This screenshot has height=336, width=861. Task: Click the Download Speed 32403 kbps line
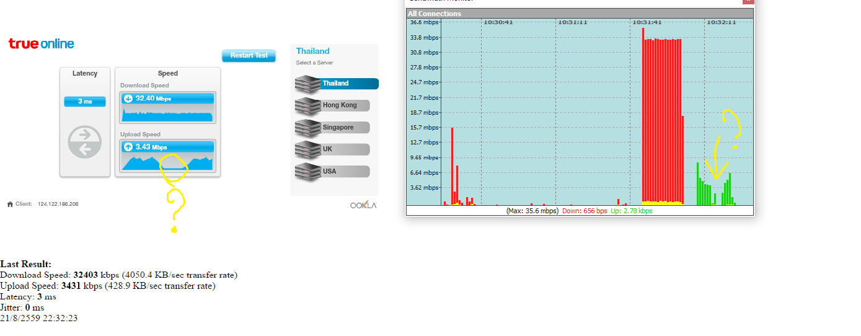coord(119,275)
